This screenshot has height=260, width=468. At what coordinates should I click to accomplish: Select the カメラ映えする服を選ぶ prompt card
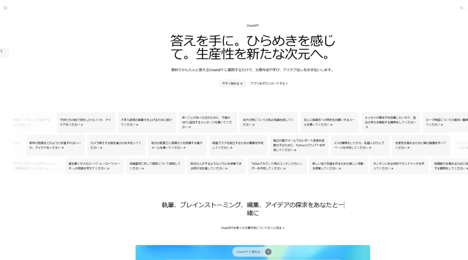coord(116,145)
